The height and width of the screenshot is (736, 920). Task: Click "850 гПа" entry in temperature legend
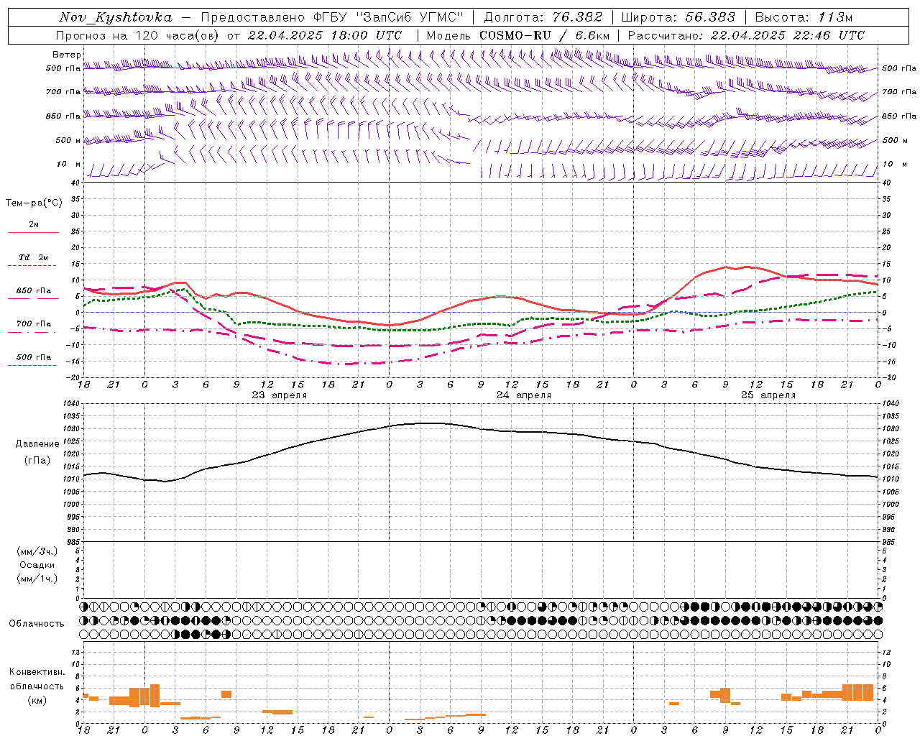coord(34,291)
